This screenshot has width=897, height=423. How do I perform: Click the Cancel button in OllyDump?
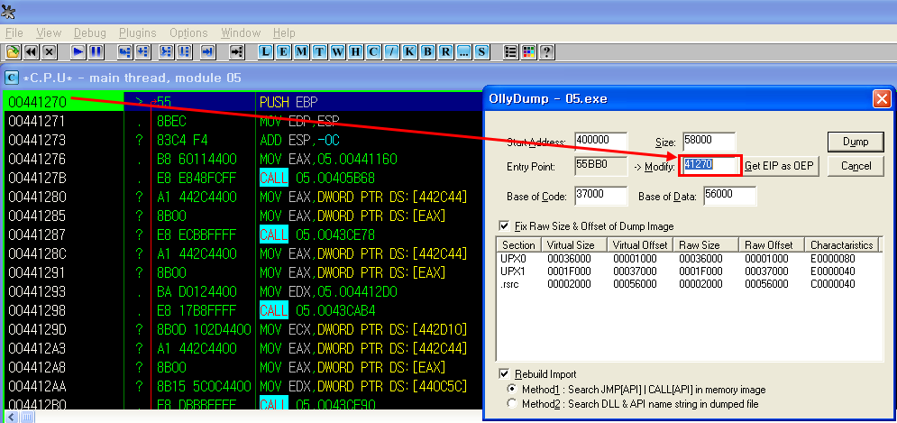[x=856, y=166]
